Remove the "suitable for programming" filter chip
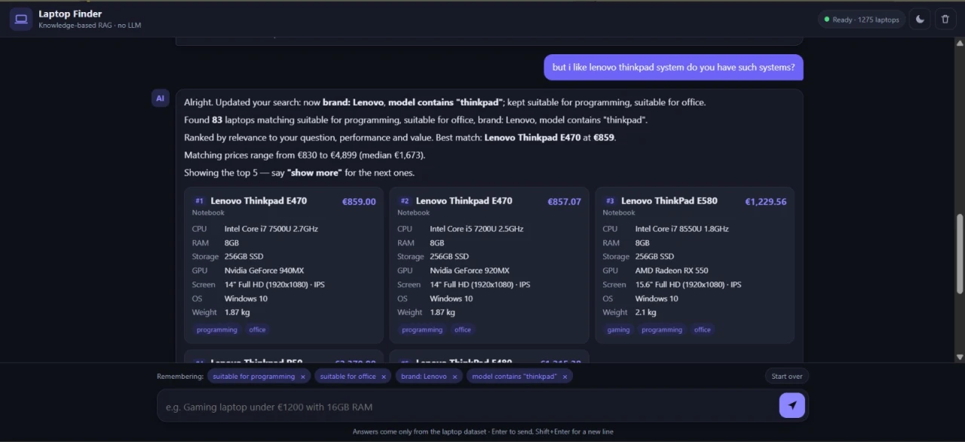This screenshot has height=442, width=965. coord(303,376)
